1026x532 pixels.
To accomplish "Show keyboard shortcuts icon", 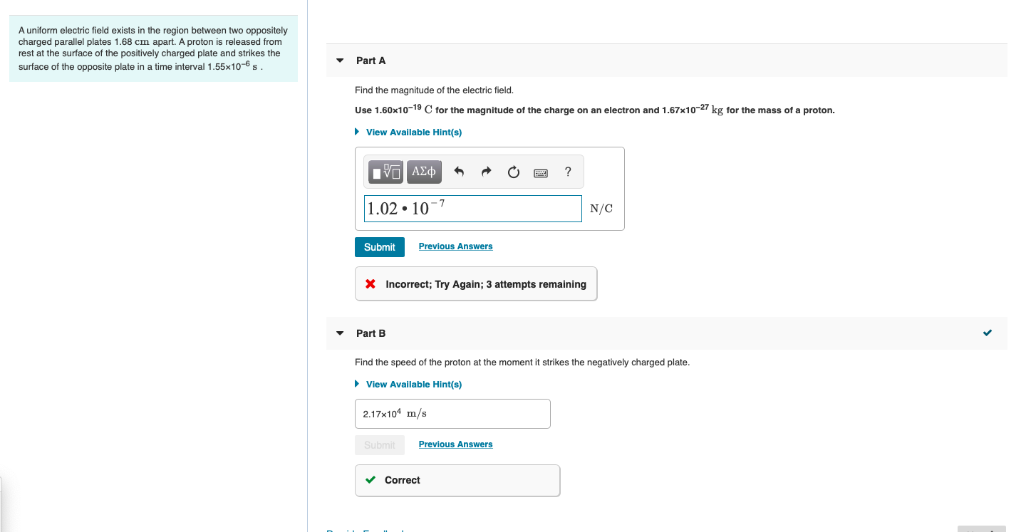I will 540,172.
